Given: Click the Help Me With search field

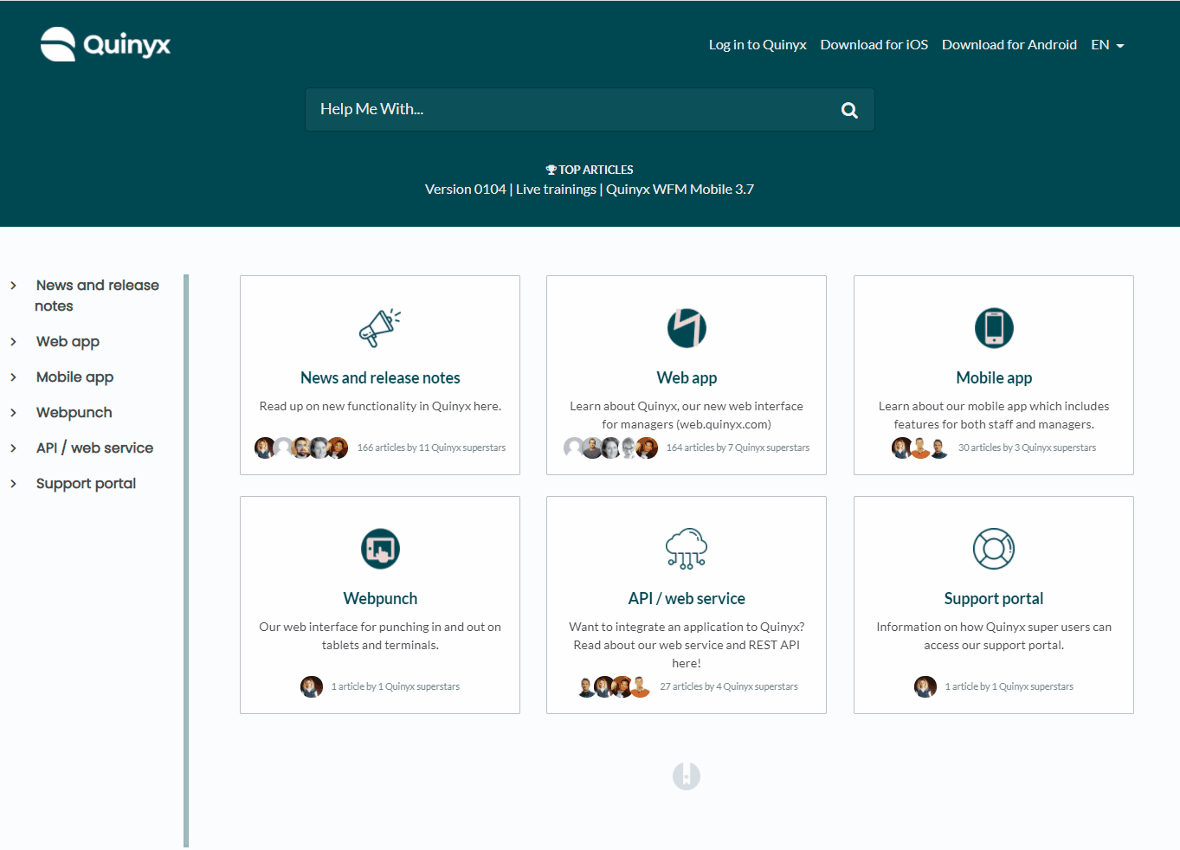Looking at the screenshot, I should 590,110.
